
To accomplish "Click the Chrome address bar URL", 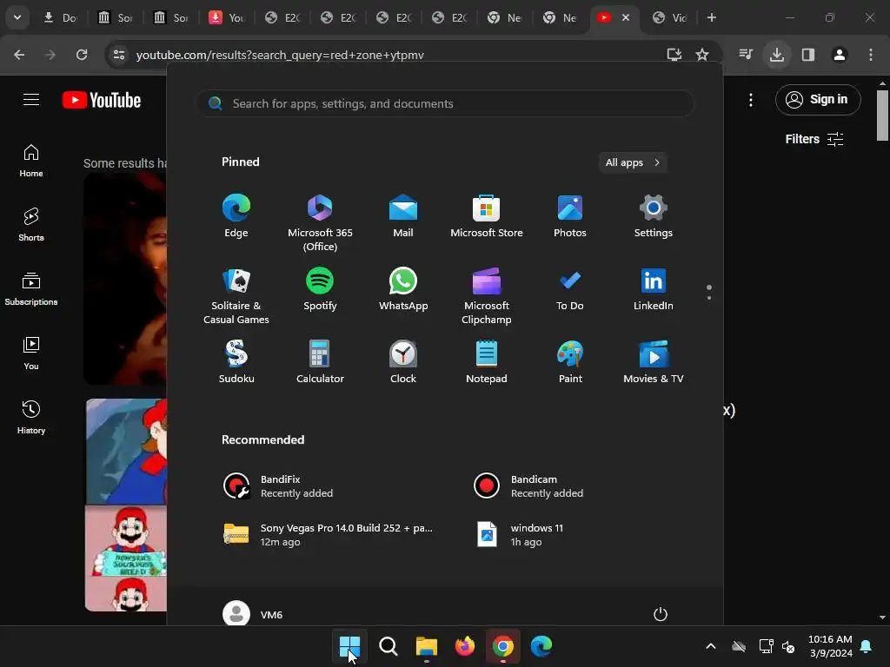I will point(280,55).
